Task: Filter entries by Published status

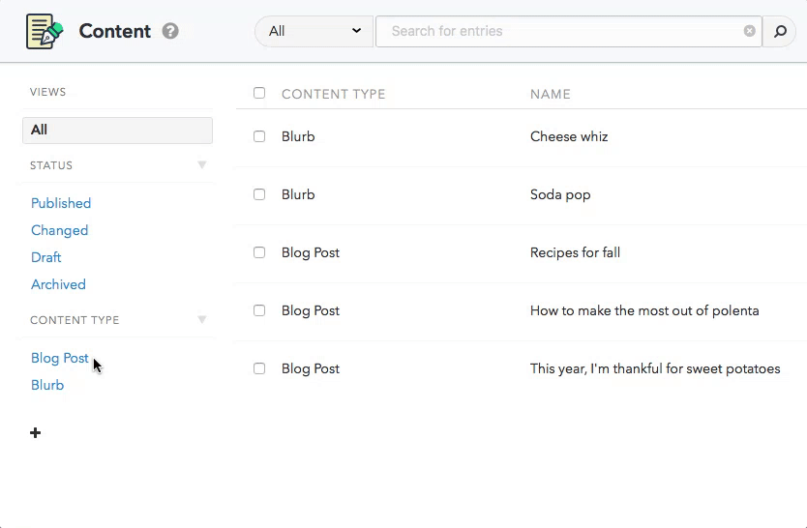Action: click(x=61, y=203)
